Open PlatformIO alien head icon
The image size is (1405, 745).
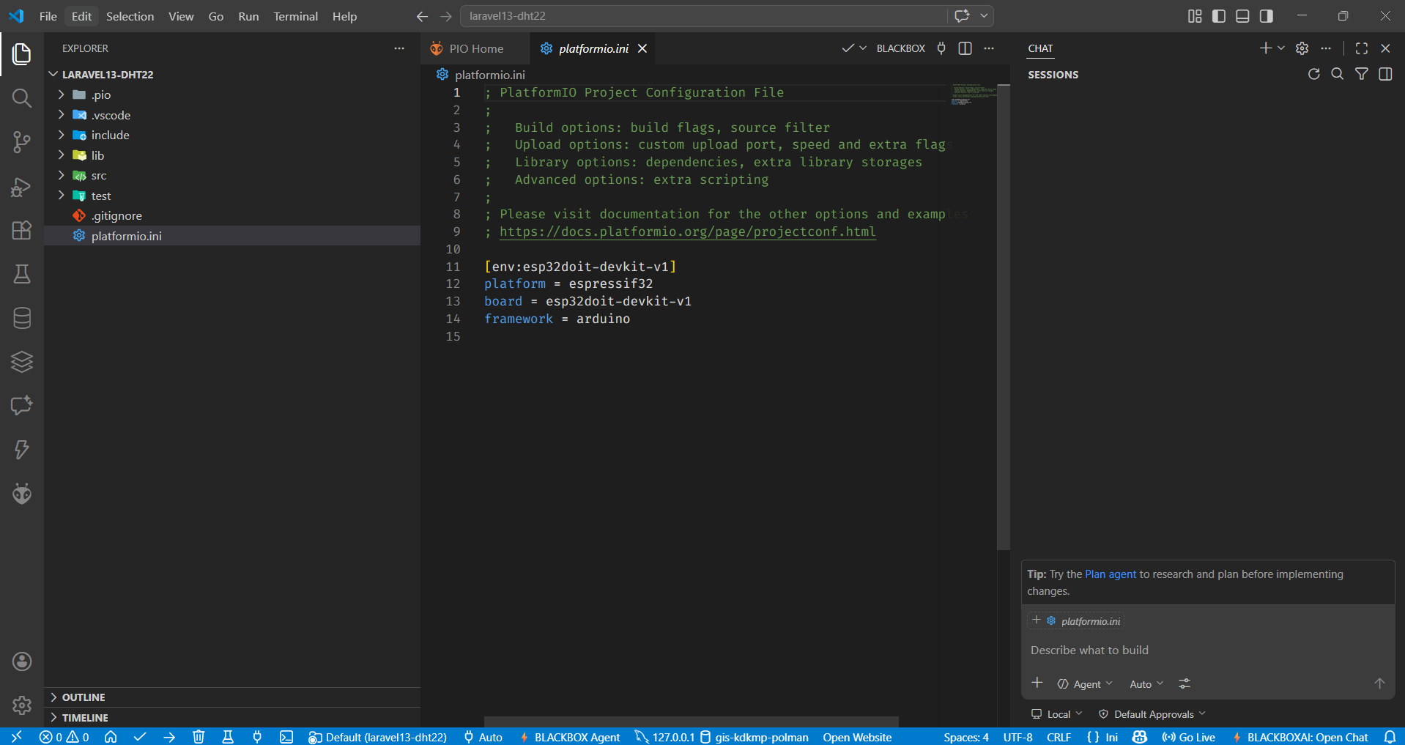[x=22, y=494]
